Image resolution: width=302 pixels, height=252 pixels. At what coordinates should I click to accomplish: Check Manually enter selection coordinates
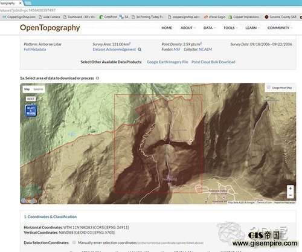coord(74,242)
